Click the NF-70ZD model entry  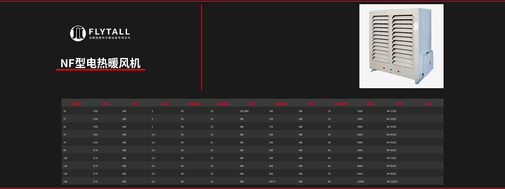tap(391, 158)
